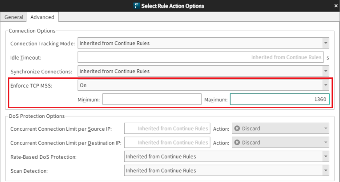Open the Scan Detection dropdown
This screenshot has height=182, width=340.
pyautogui.click(x=226, y=170)
